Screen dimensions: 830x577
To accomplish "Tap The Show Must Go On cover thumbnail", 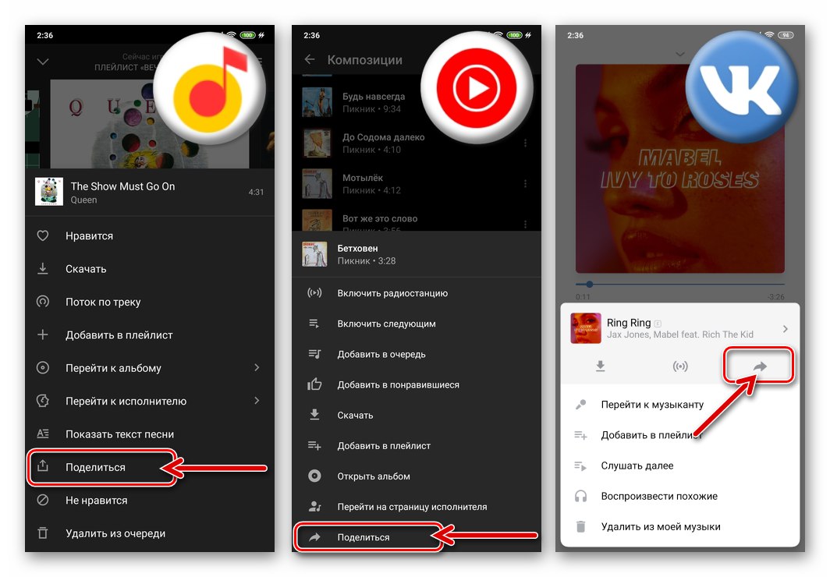I will point(48,192).
